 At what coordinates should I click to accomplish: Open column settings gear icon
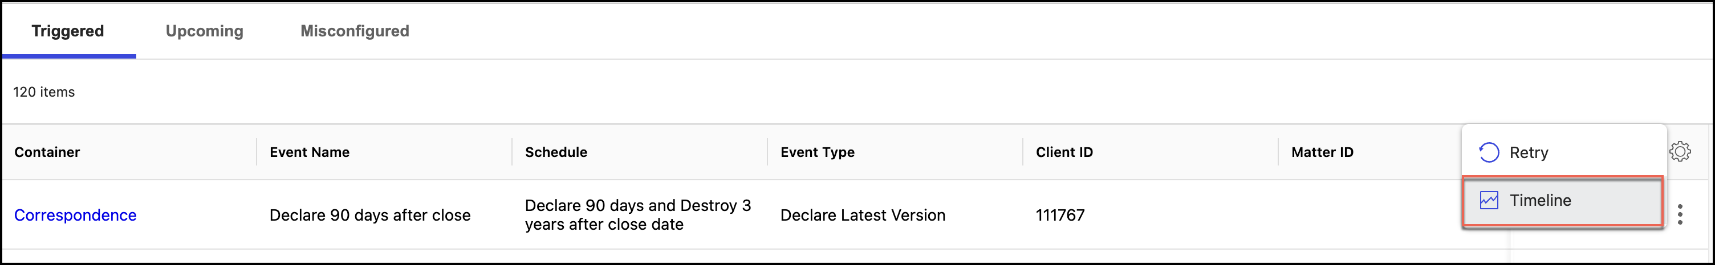[1679, 151]
